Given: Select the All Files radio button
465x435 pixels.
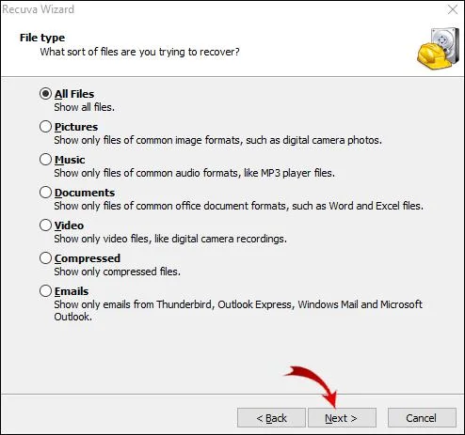Looking at the screenshot, I should point(45,94).
